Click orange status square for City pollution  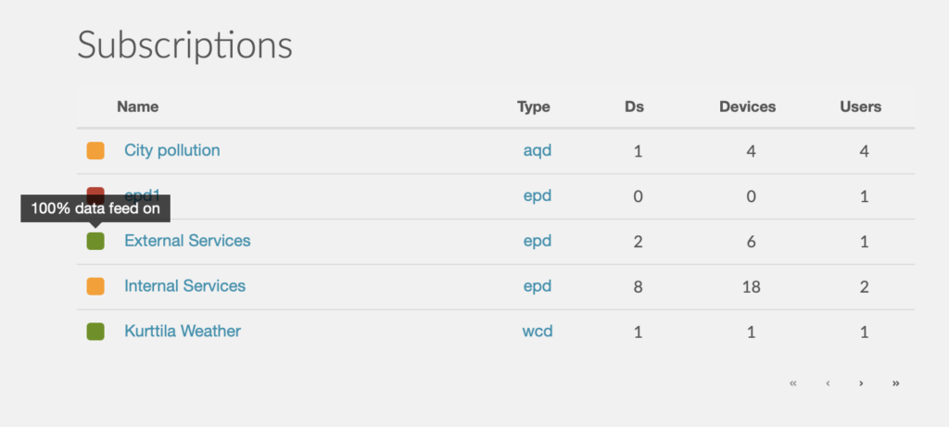95,151
